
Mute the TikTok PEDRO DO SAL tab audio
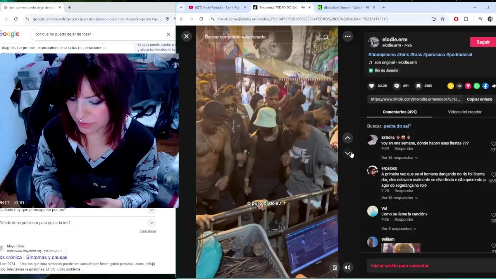click(303, 7)
